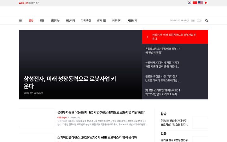Select the 클로봇 류정훈 사장 "피지컬 AI slide entry
Screen dimensions: 227x142
(x=163, y=79)
